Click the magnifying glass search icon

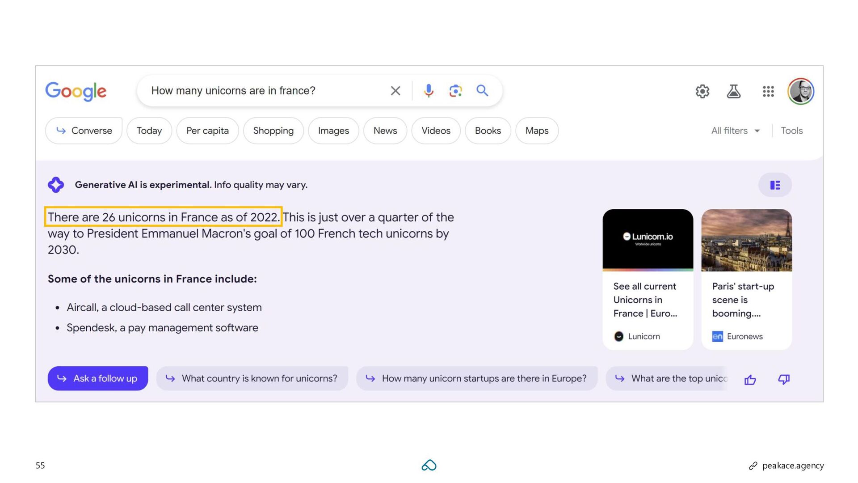(482, 91)
